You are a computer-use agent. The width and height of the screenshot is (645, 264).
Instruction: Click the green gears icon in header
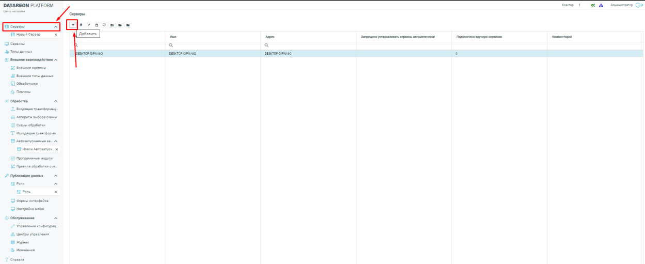[x=593, y=5]
